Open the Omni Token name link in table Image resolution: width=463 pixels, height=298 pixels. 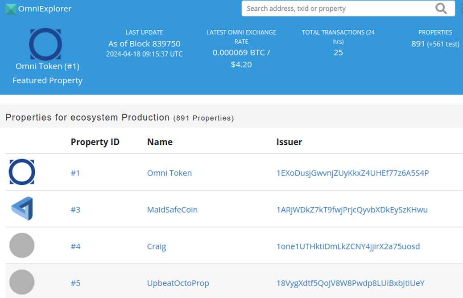(169, 173)
